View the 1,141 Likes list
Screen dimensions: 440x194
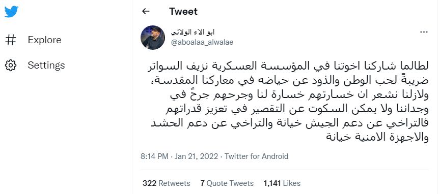282,183
